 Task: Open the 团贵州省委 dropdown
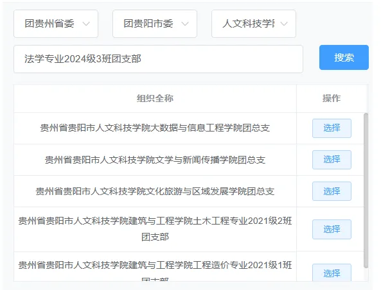[x=56, y=24]
